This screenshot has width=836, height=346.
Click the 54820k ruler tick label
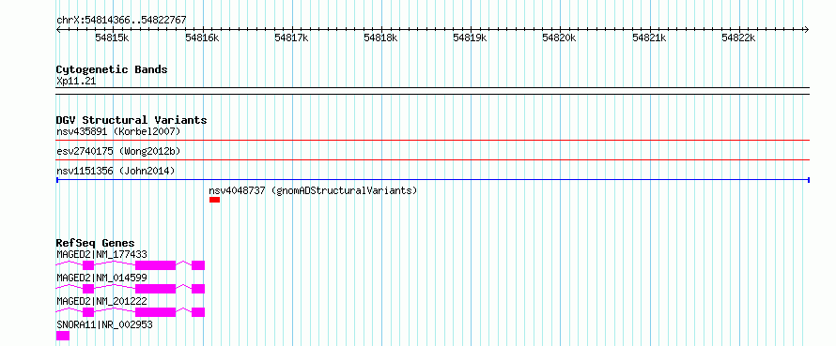pos(559,38)
